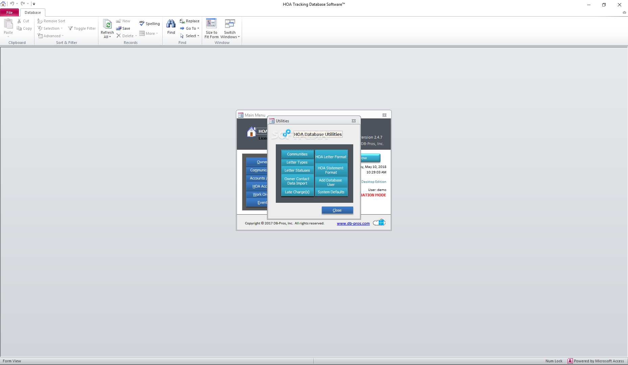
Task: Click the Owners button in Main Menu
Action: pyautogui.click(x=257, y=162)
